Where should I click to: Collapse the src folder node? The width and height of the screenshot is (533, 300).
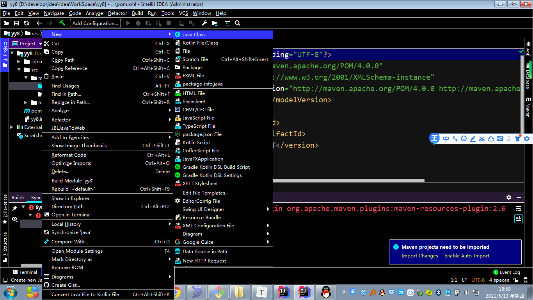tap(19, 70)
